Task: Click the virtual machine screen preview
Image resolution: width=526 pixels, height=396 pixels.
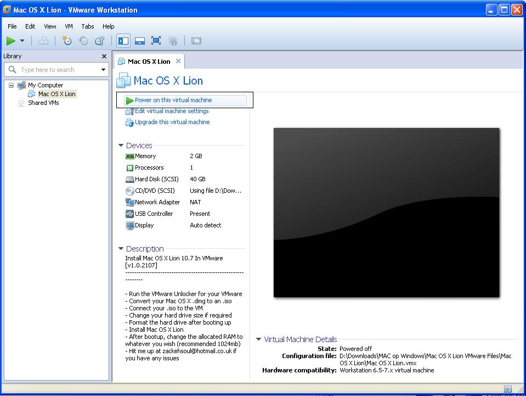Action: pyautogui.click(x=387, y=213)
